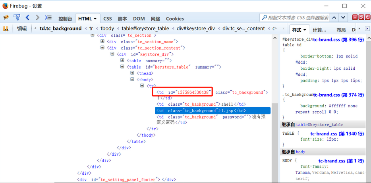Detach Firebug into a separate window icon
Screen dimensions: 371x183
tap(361, 17)
